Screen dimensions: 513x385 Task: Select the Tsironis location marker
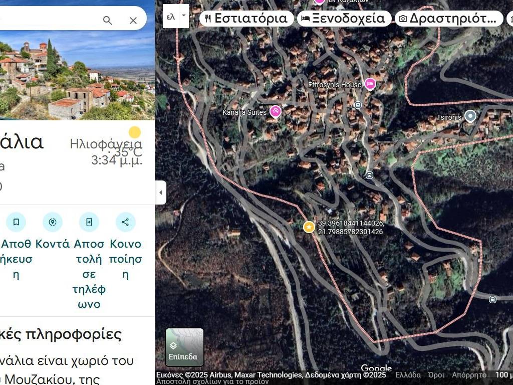point(470,116)
